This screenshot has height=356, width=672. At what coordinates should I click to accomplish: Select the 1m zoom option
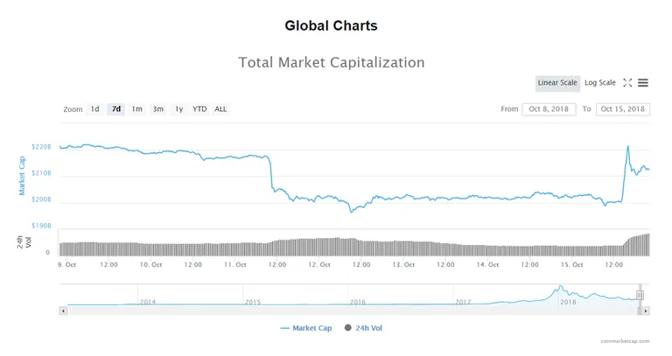click(x=137, y=109)
